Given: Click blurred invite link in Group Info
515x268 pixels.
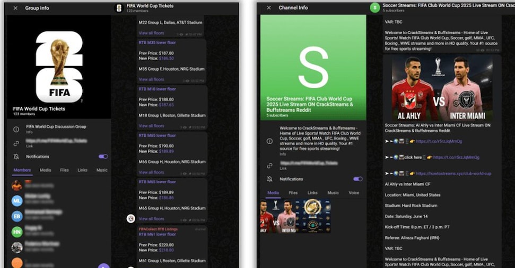Looking at the screenshot, I should coord(57,141).
